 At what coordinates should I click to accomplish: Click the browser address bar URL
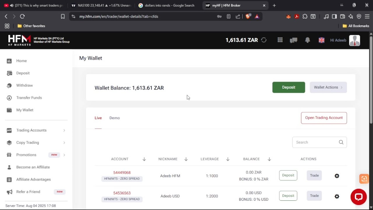tap(119, 17)
